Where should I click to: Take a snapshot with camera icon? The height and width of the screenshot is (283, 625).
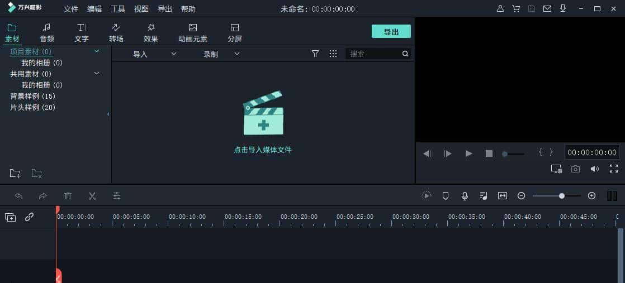(575, 169)
